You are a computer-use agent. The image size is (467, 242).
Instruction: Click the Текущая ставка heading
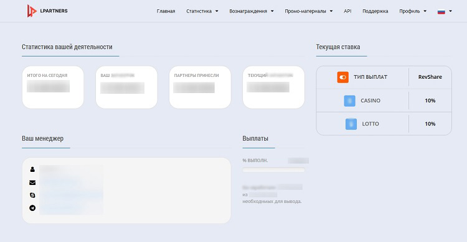tap(338, 47)
